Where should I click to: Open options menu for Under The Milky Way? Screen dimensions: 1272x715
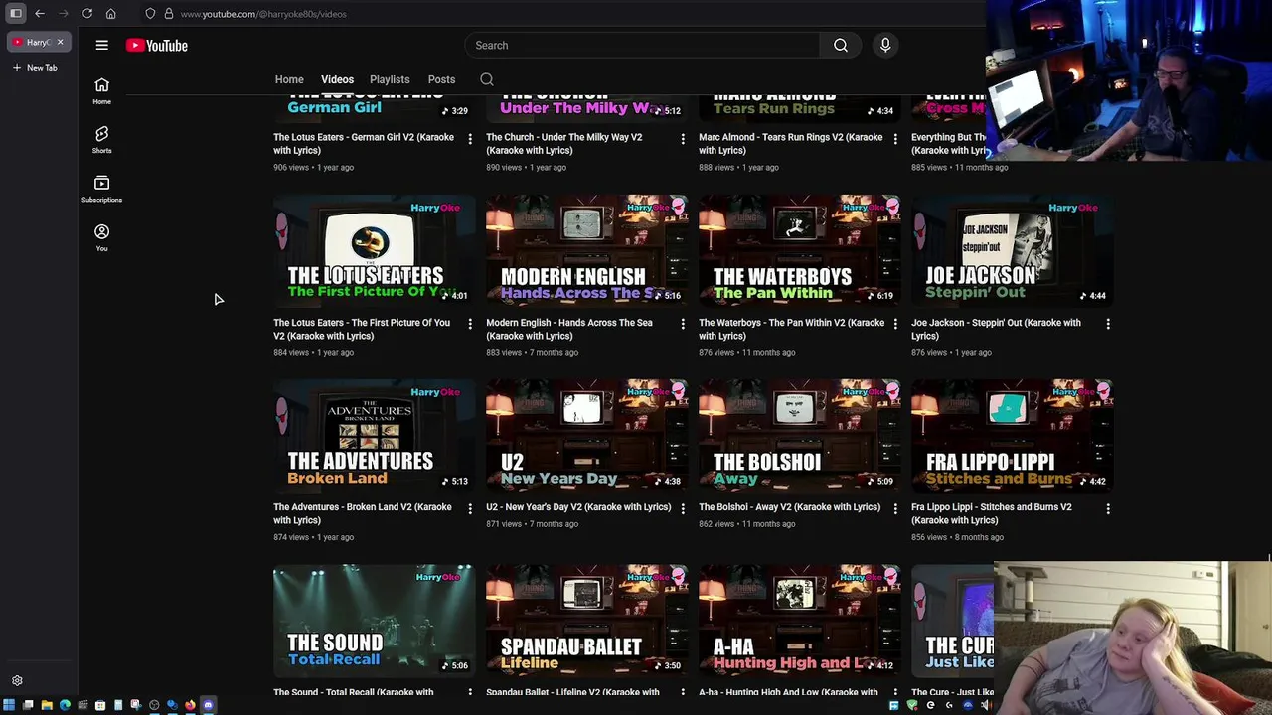pyautogui.click(x=683, y=139)
